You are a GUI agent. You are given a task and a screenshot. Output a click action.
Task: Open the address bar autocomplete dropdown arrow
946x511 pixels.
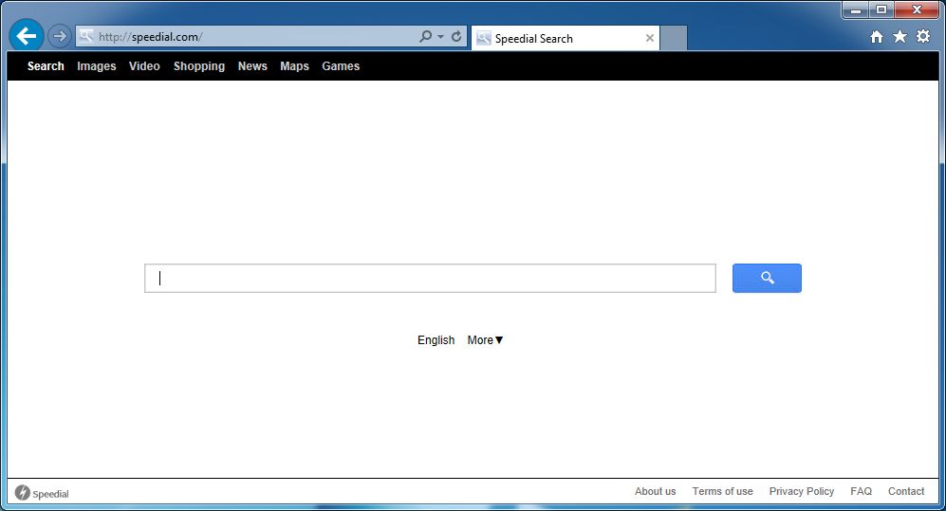pyautogui.click(x=441, y=37)
